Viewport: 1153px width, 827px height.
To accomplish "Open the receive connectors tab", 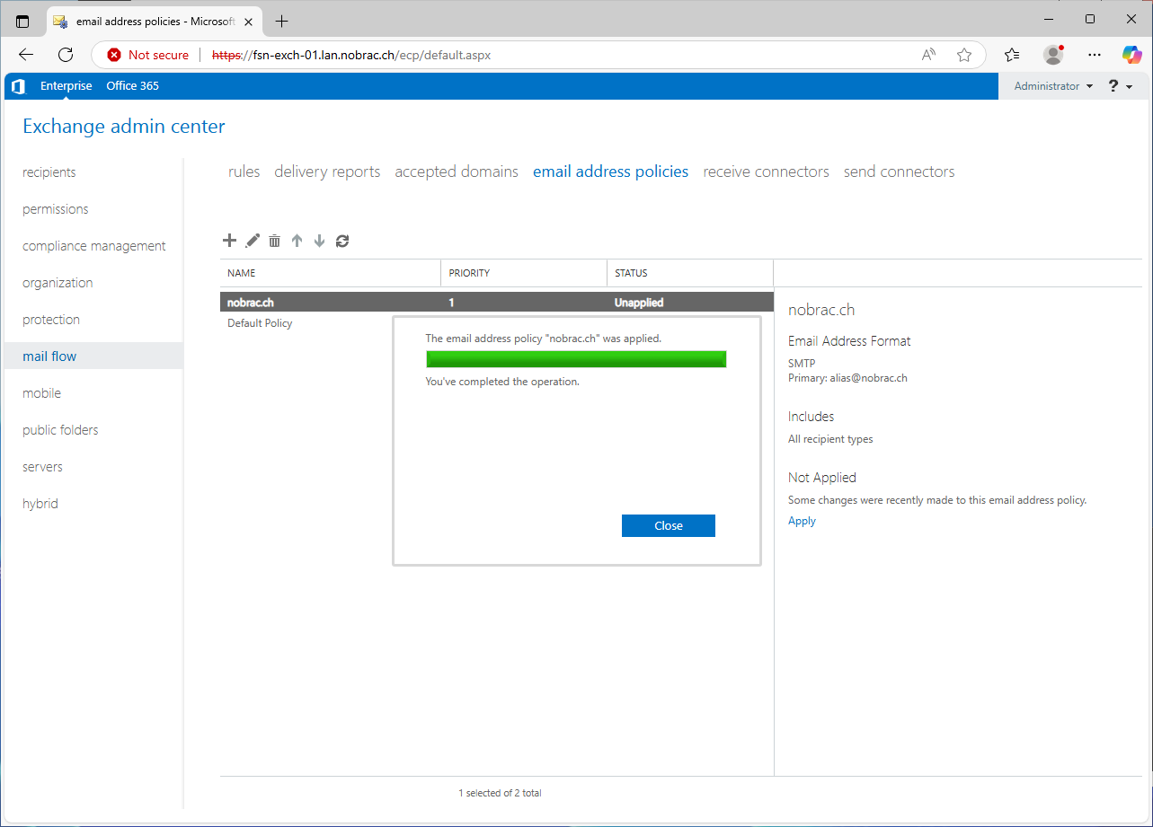I will (x=766, y=172).
